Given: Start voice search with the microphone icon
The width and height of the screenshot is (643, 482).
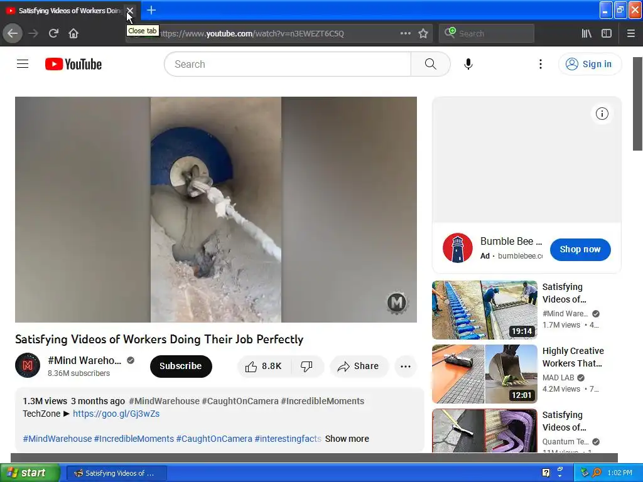Looking at the screenshot, I should click(x=468, y=64).
